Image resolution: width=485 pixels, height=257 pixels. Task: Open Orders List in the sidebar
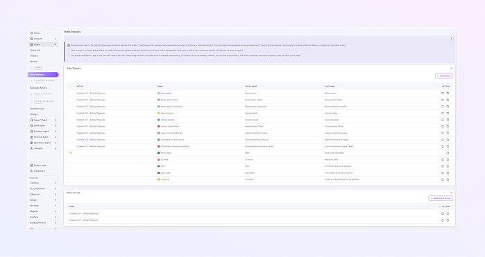[x=35, y=50]
